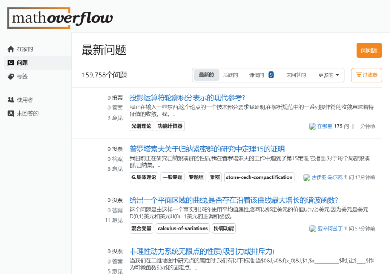Open question 非理性动力系统无限点的性质

point(202,251)
